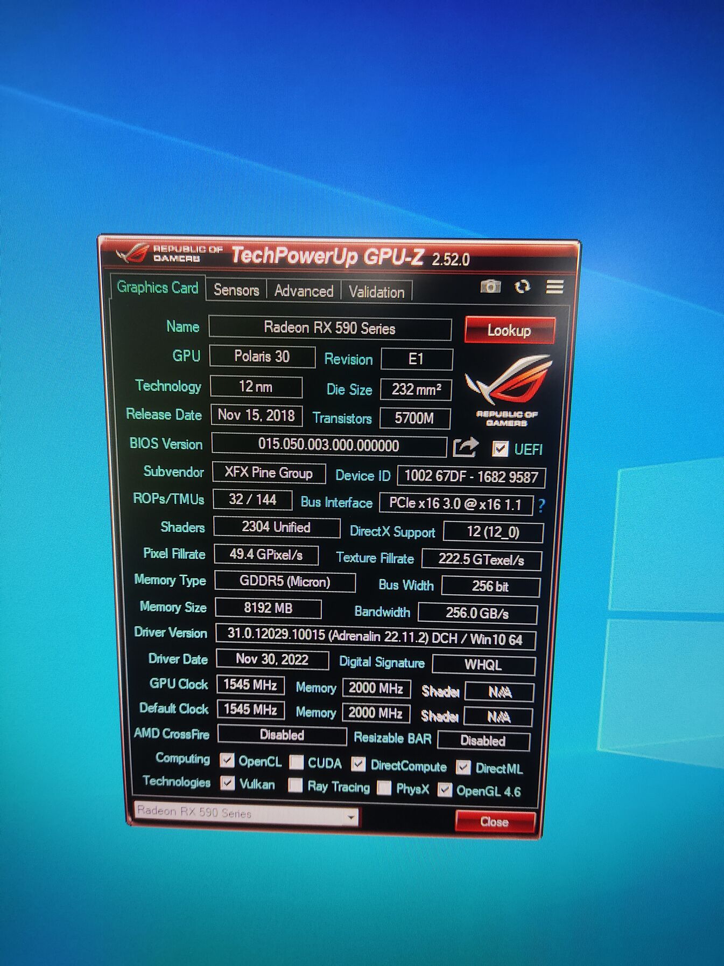The height and width of the screenshot is (966, 724).
Task: Click the Driver Date Nov 30, 2022
Action: coord(272,659)
